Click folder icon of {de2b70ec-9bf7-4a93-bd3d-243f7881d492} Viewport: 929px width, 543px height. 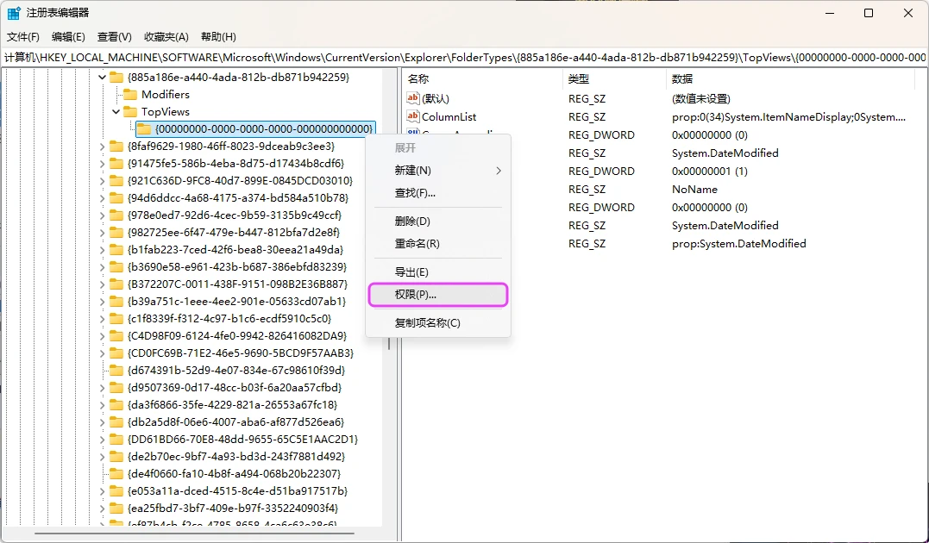[116, 457]
